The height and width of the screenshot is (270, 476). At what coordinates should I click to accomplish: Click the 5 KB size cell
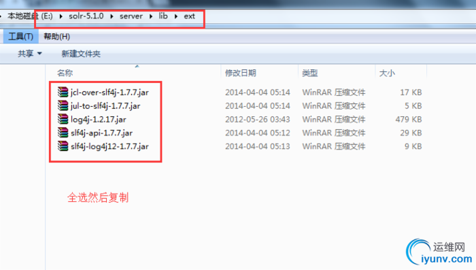pos(413,105)
